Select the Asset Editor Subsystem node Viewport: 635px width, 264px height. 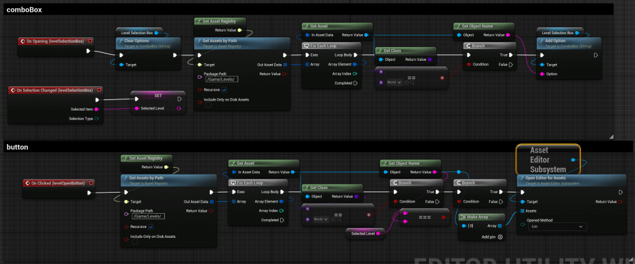pos(547,160)
